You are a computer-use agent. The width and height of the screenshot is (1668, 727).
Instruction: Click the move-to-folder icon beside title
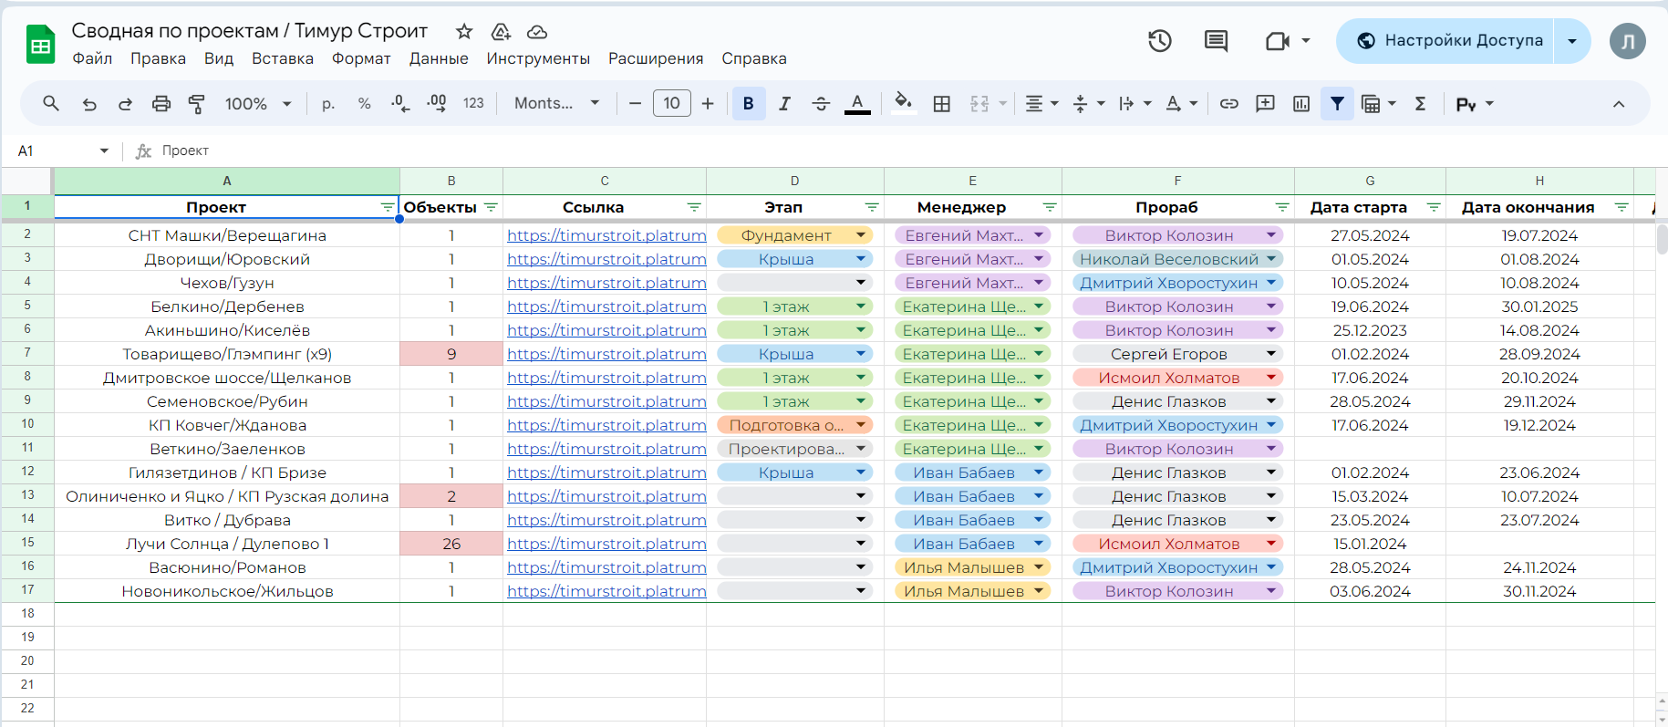[x=501, y=32]
